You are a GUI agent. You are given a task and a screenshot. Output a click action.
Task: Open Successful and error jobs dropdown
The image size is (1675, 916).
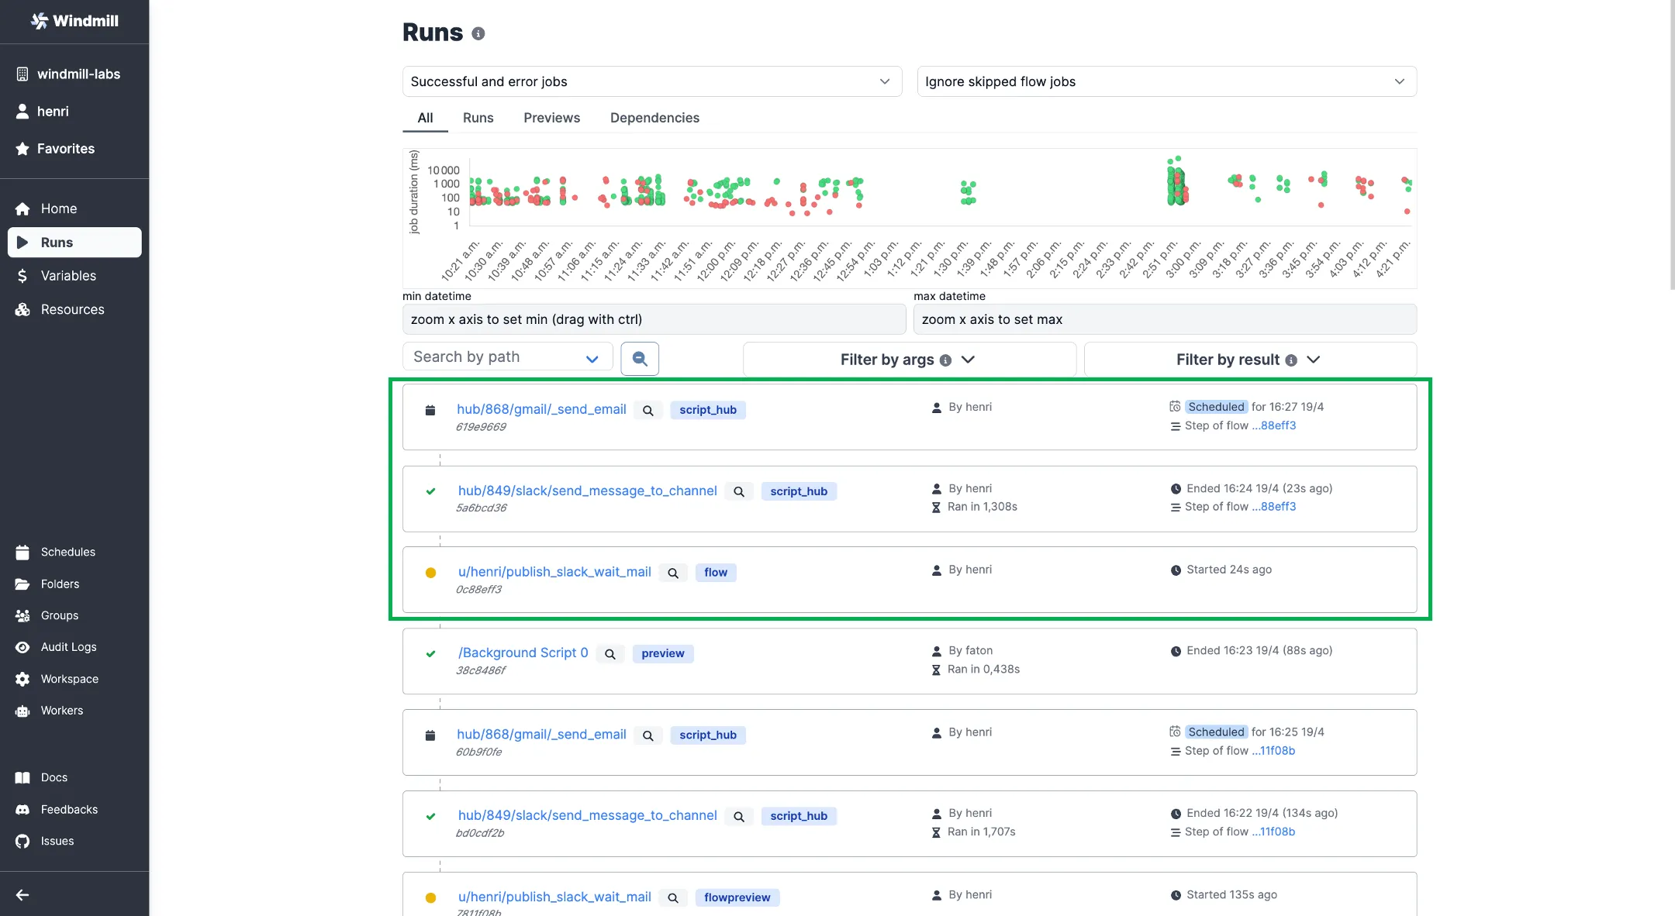pyautogui.click(x=651, y=81)
